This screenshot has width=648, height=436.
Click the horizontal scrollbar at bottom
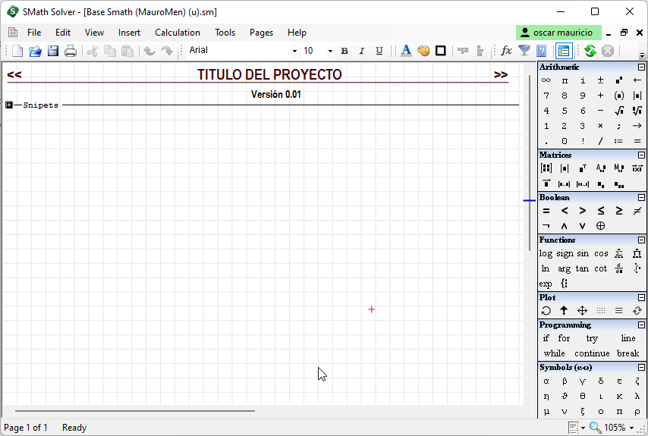pos(135,411)
